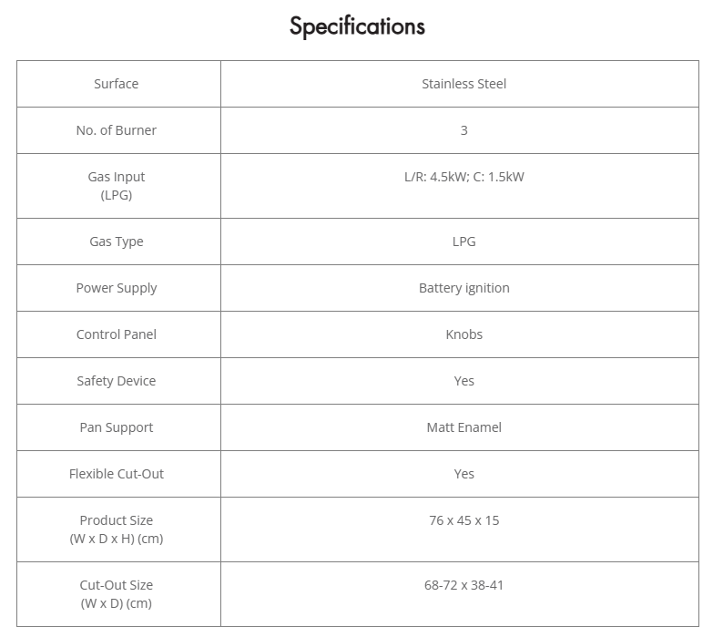Viewport: 713px width, 627px height.
Task: Select the Gas Type label
Action: point(117,242)
